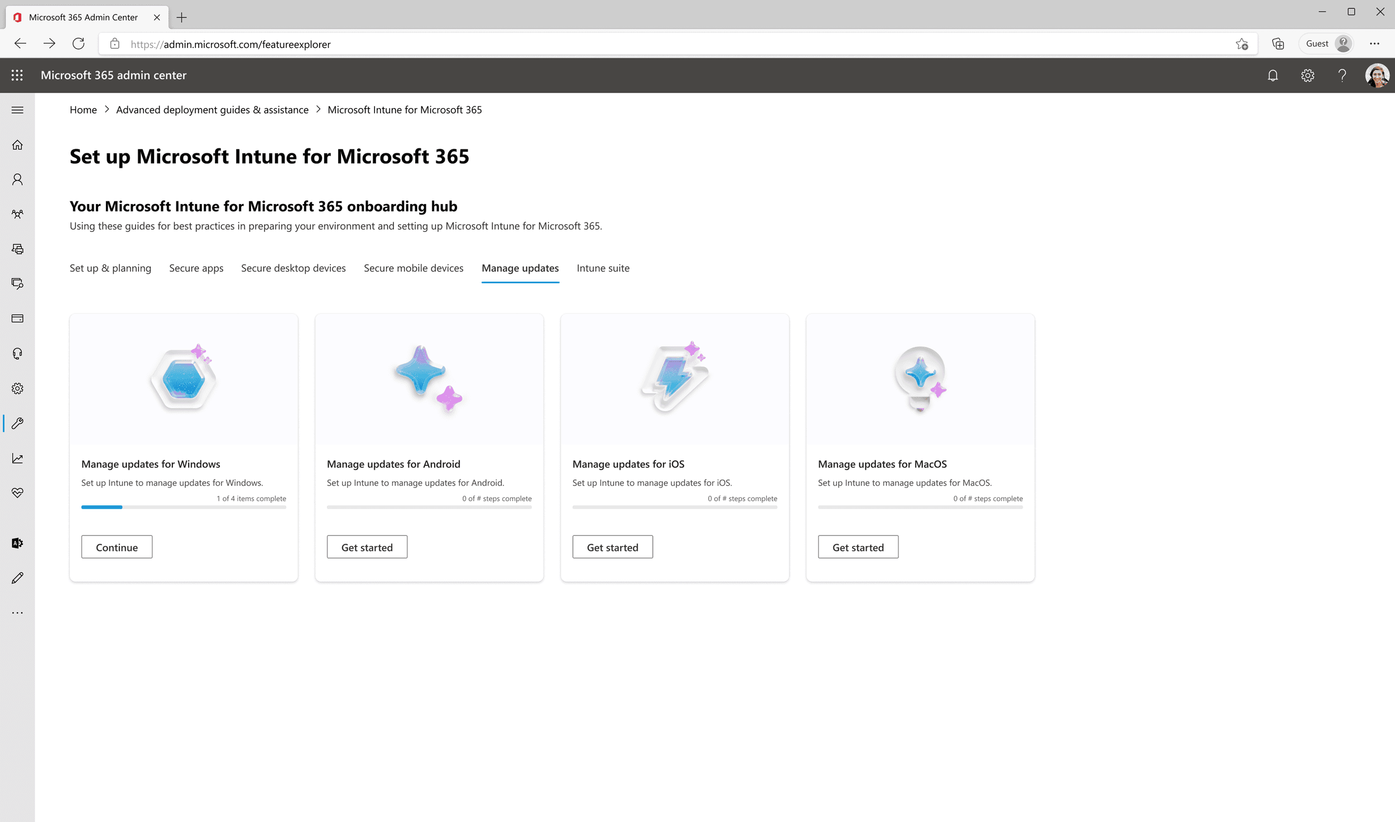Click the Health heart icon in sidebar
Screen dimensions: 1395x822
pyautogui.click(x=17, y=493)
